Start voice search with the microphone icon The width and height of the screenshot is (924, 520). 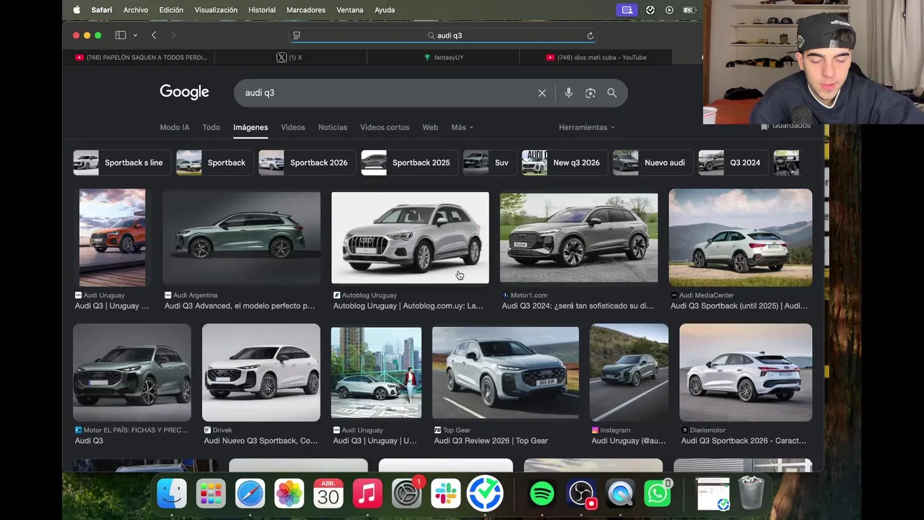click(x=569, y=92)
